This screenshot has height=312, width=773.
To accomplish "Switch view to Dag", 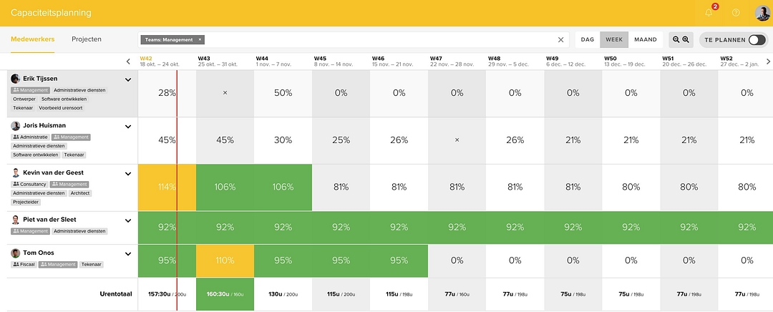I will coord(588,40).
